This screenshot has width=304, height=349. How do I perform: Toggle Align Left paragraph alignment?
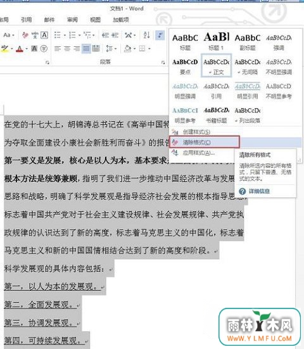[58, 48]
